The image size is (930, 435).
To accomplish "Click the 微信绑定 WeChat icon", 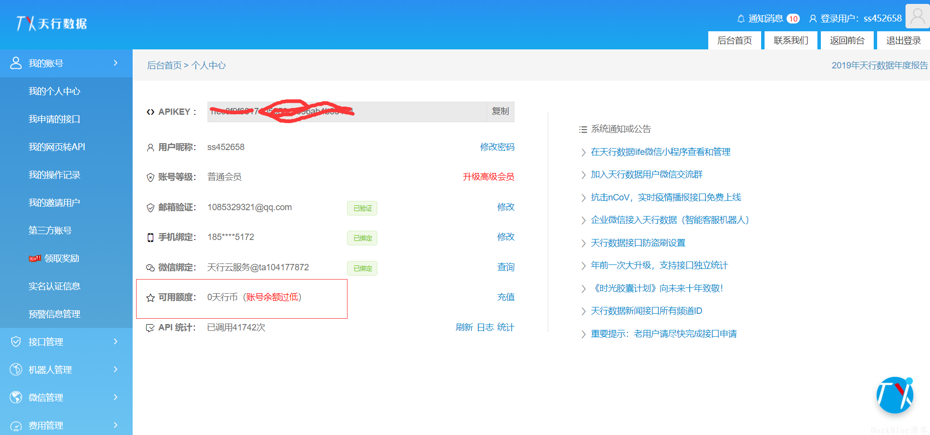I will click(150, 268).
